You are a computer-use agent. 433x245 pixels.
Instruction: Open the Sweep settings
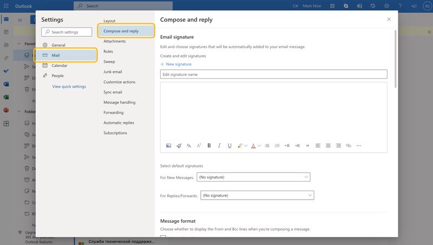pyautogui.click(x=109, y=62)
